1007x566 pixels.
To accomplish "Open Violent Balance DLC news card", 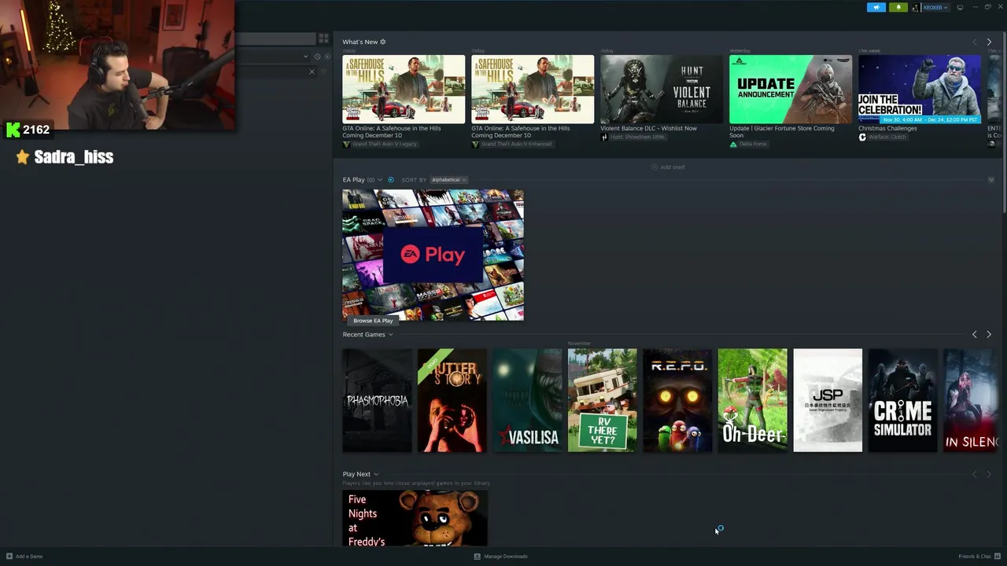I will pyautogui.click(x=662, y=89).
